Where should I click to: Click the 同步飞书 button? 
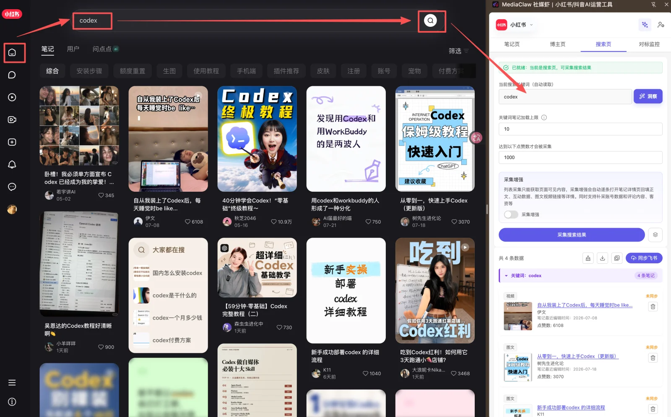point(644,258)
